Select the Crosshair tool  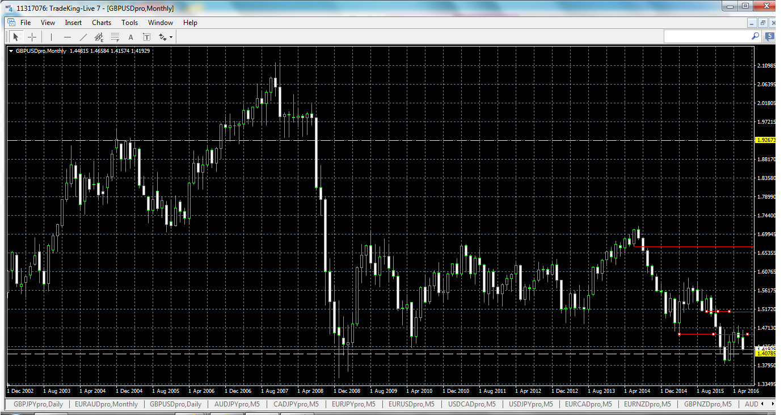[32, 36]
